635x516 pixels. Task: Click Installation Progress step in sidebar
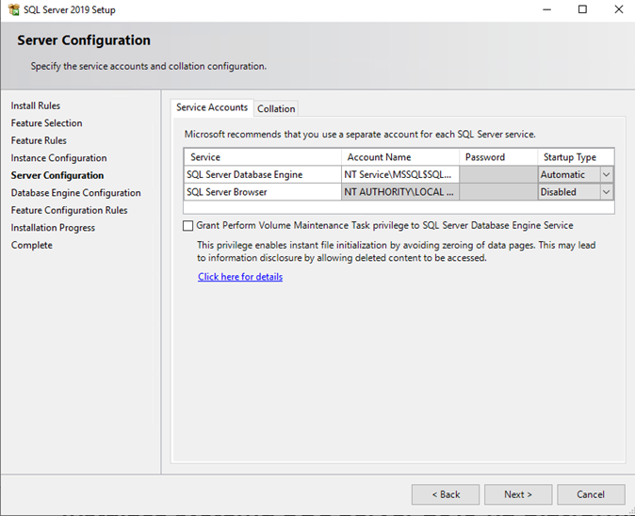(x=53, y=228)
